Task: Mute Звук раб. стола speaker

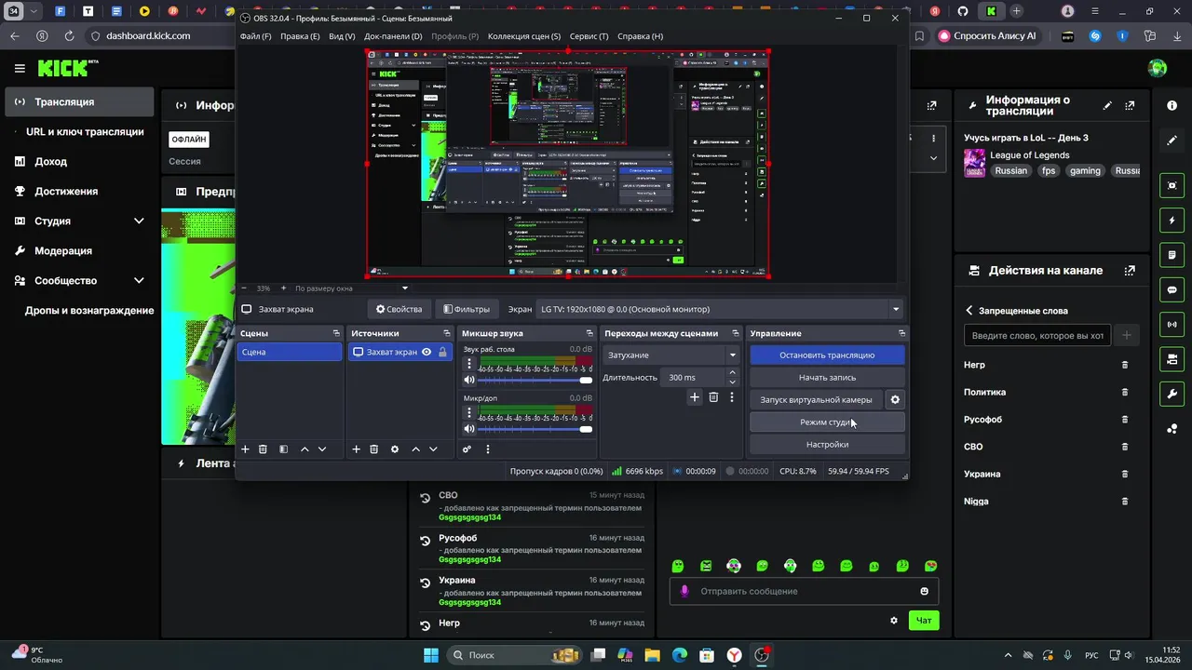Action: pyautogui.click(x=469, y=380)
